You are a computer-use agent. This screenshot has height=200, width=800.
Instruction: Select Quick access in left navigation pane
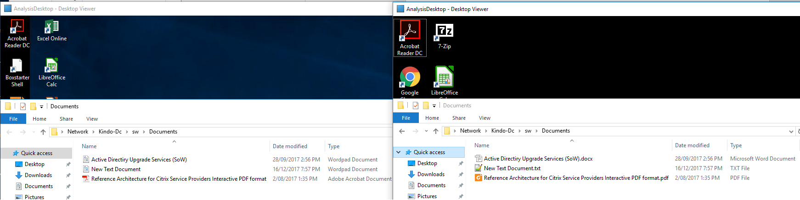[x=36, y=153]
